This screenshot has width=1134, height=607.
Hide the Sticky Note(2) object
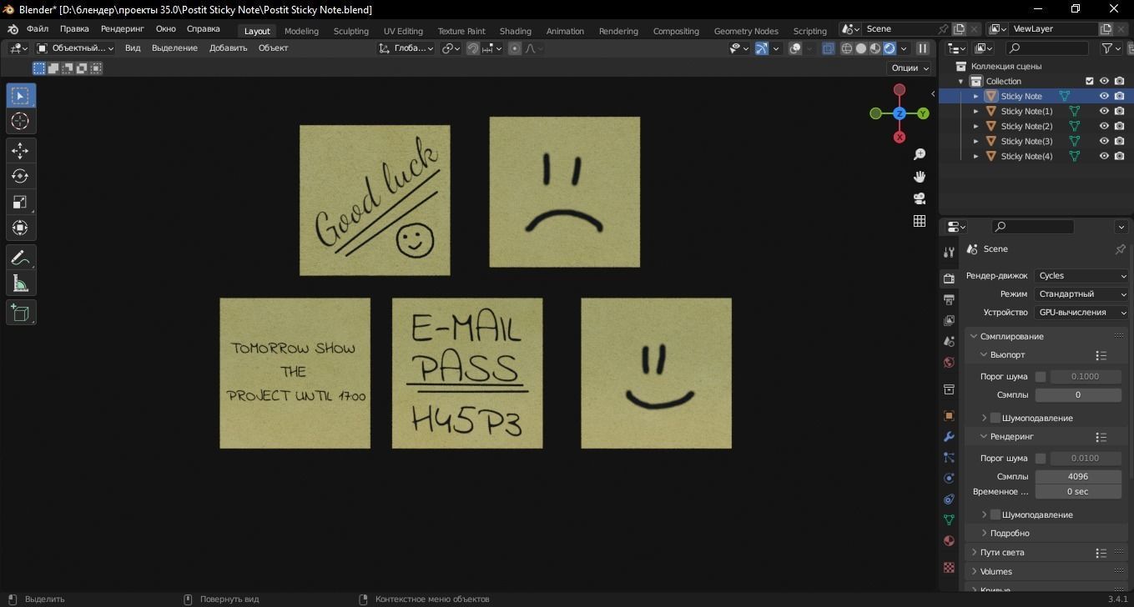tap(1104, 126)
